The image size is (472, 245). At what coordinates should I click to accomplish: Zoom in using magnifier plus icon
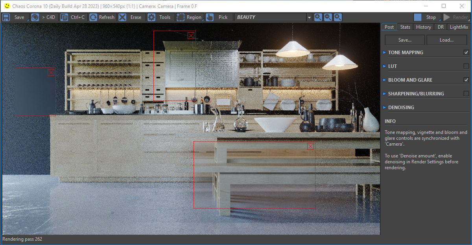click(x=318, y=17)
